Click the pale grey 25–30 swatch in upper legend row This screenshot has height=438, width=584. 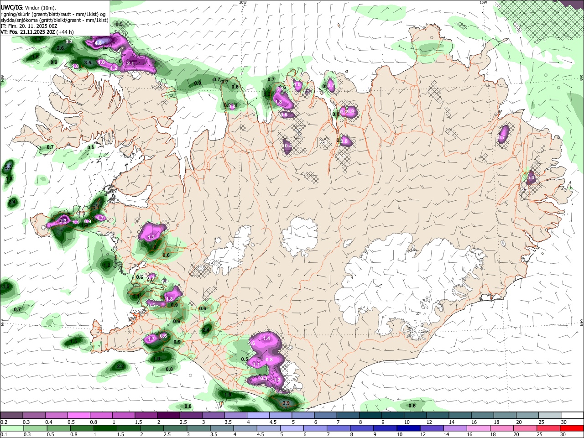click(x=550, y=415)
